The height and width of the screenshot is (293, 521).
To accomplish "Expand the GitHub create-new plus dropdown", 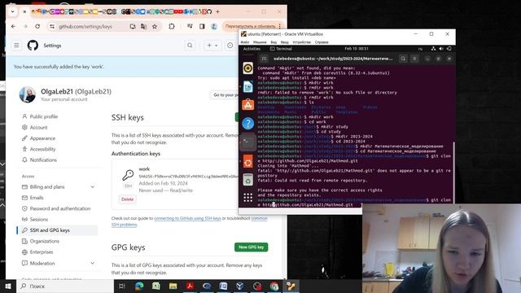I will [x=212, y=46].
